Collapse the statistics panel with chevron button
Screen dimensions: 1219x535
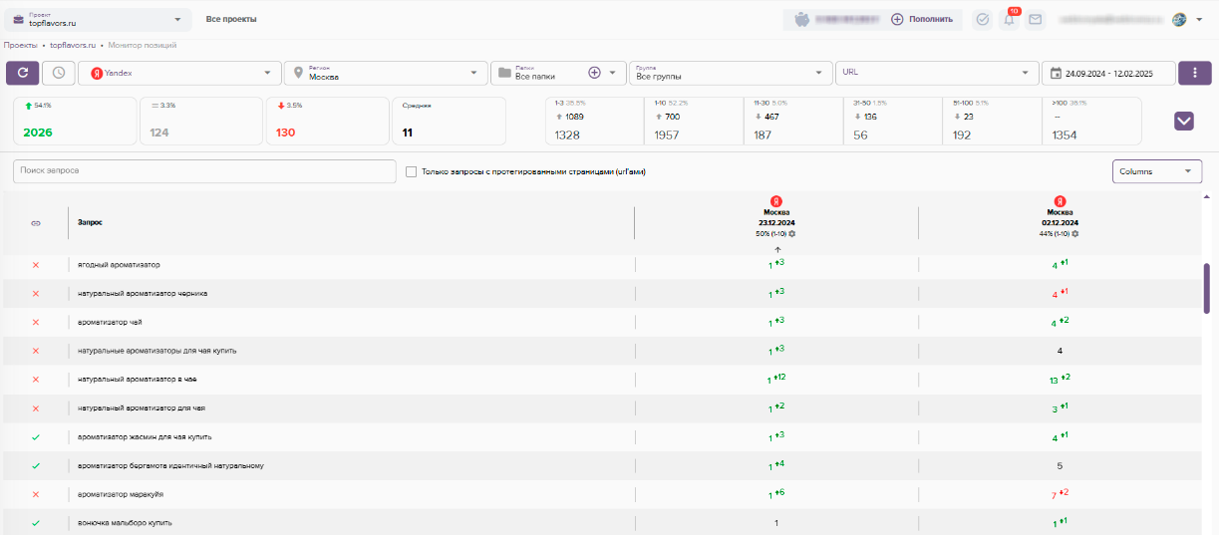1184,121
